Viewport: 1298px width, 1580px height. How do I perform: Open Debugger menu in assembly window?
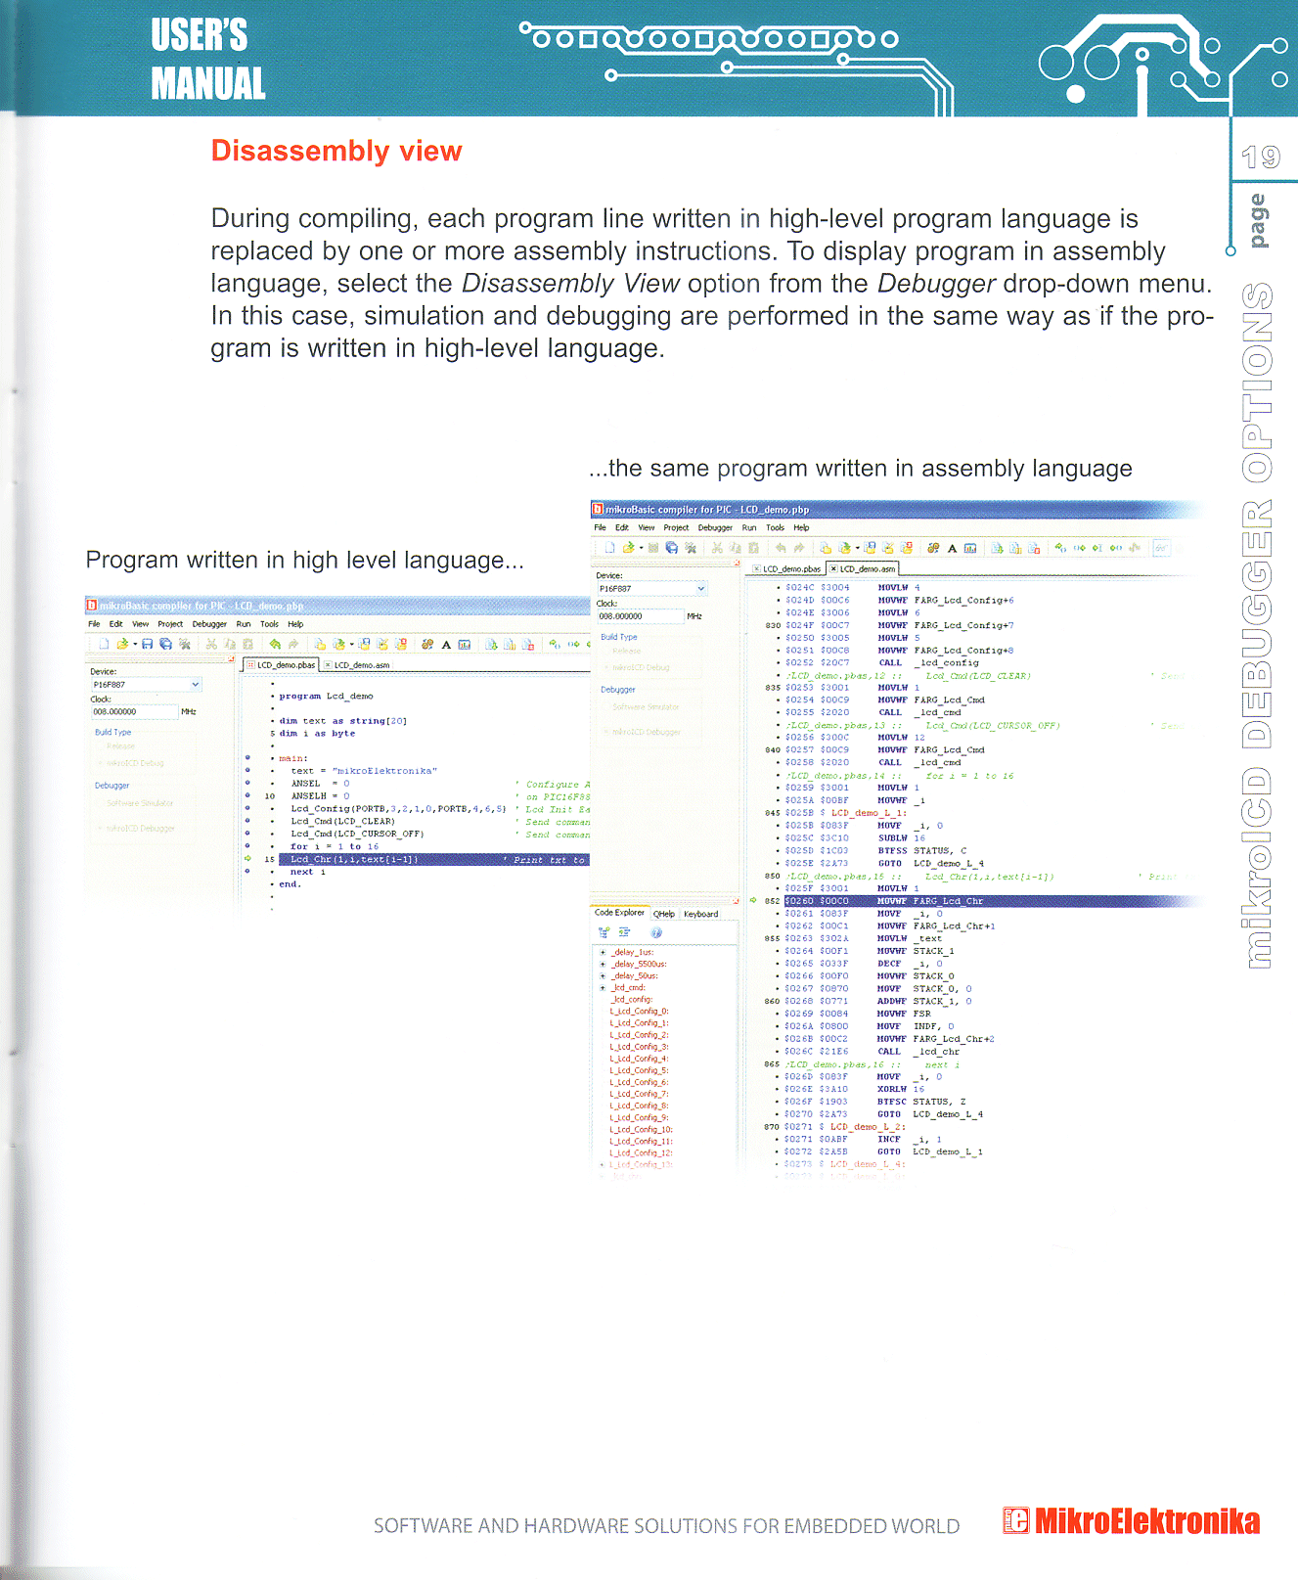(x=715, y=527)
